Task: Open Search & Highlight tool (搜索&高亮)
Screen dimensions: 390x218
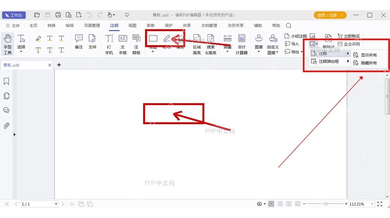Action: [x=211, y=44]
